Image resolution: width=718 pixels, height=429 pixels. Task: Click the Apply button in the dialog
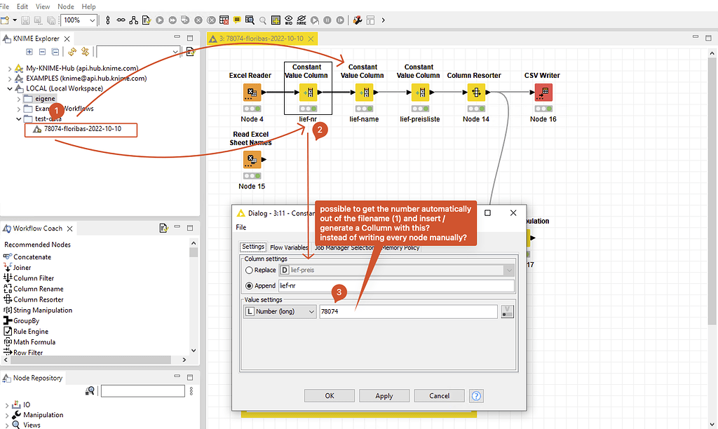384,395
